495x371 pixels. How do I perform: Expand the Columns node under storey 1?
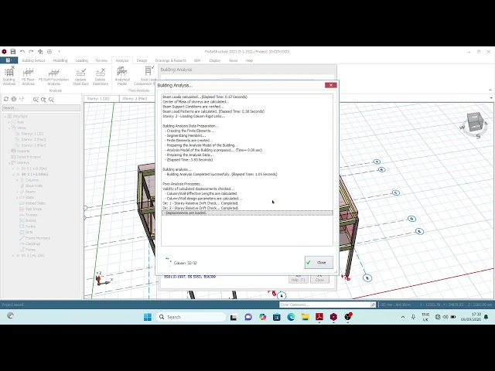(x=17, y=180)
